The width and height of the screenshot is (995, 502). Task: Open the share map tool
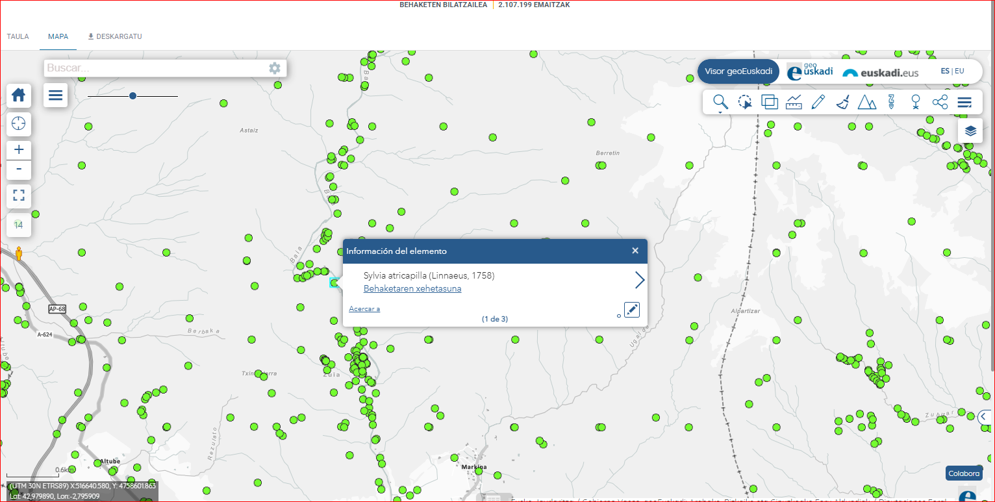tap(940, 102)
